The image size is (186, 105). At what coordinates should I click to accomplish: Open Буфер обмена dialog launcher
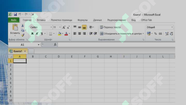[x=27, y=40]
